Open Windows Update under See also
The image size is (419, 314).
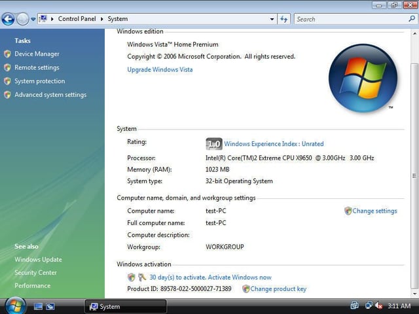[38, 260]
